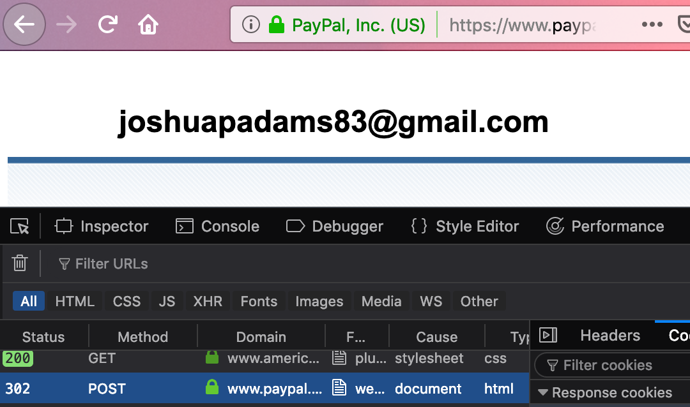Sort requests by Status column
Screen dimensions: 690x407
(43, 337)
